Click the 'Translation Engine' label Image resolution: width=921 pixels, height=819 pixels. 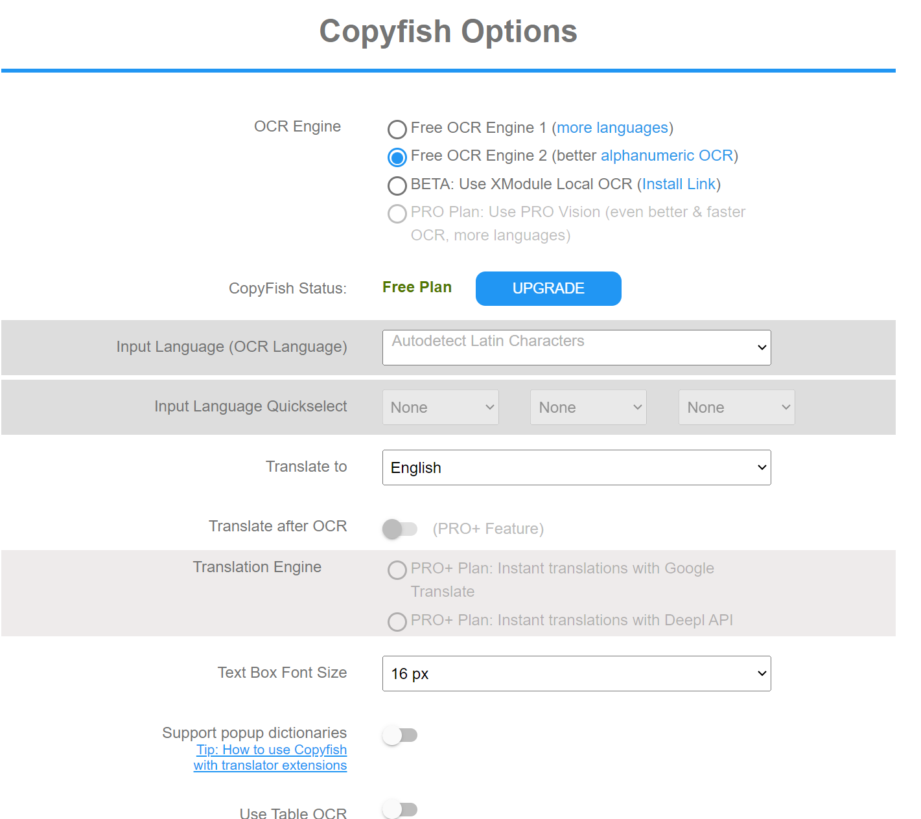pos(257,567)
